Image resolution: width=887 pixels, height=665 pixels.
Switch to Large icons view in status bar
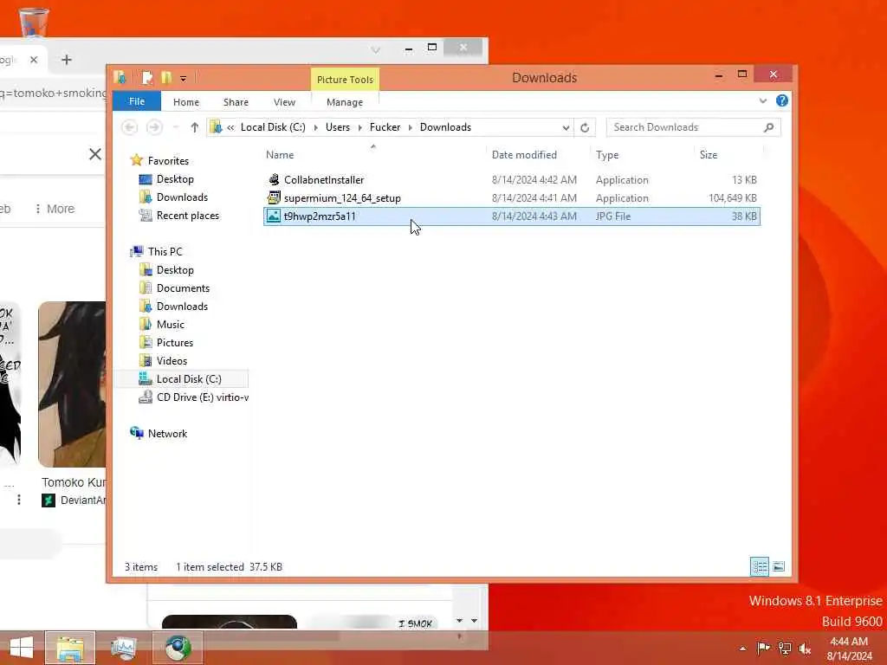point(779,566)
